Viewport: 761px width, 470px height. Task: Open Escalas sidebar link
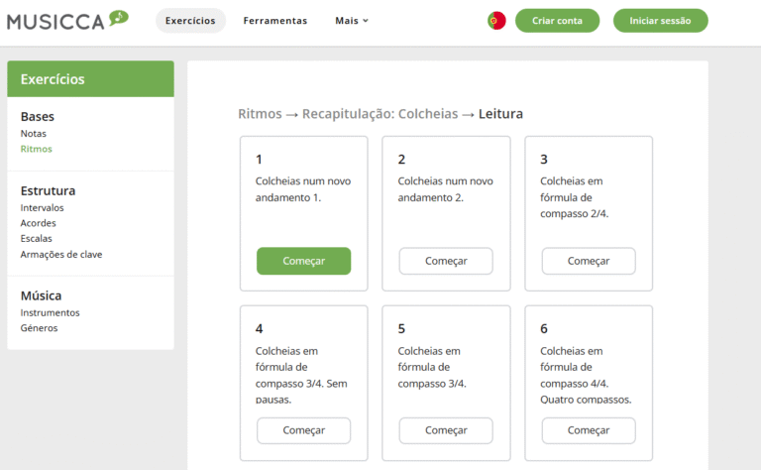pyautogui.click(x=37, y=238)
